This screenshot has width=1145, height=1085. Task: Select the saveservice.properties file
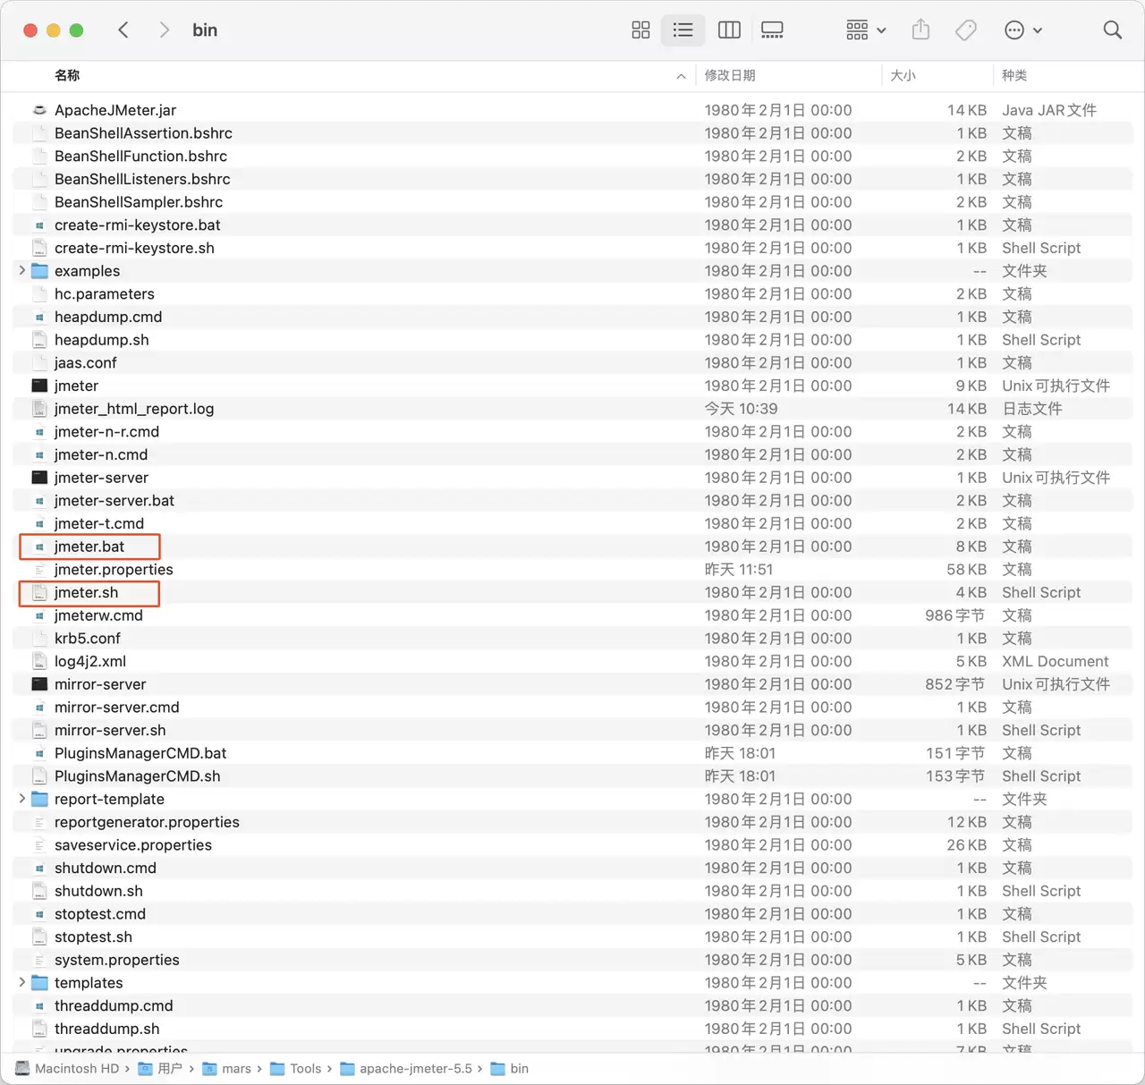tap(133, 845)
